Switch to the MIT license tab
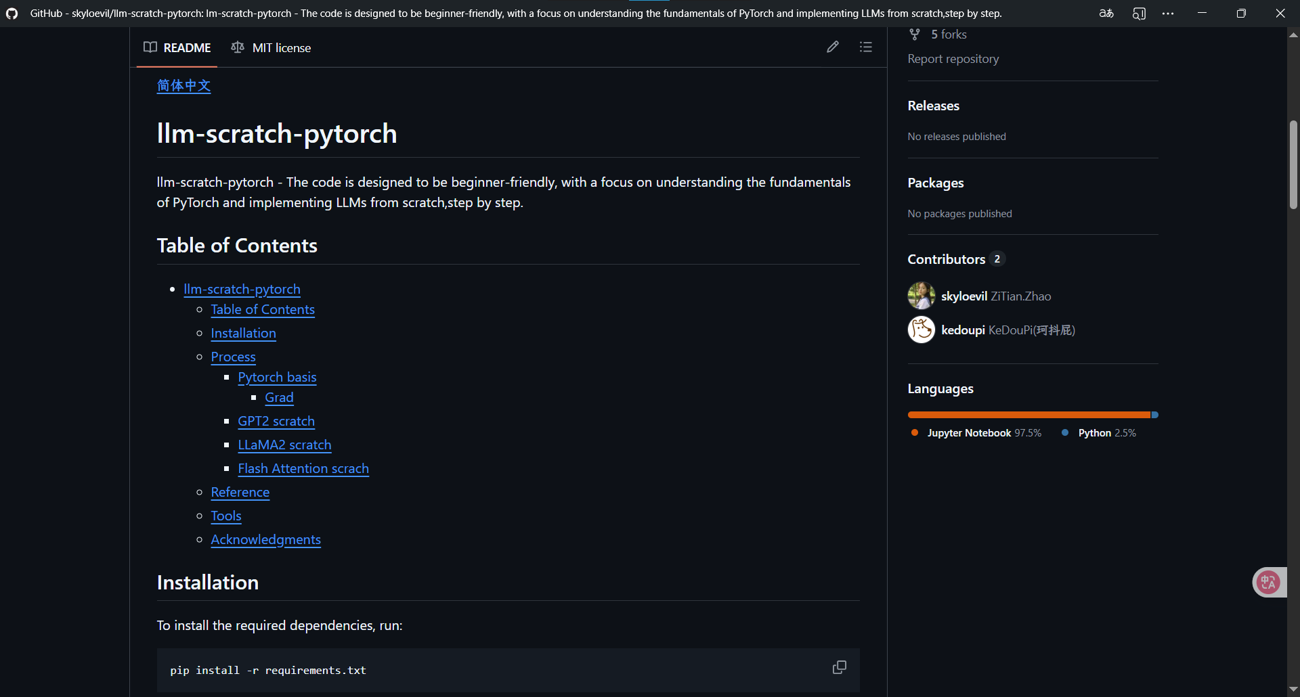The width and height of the screenshot is (1300, 697). tap(271, 47)
